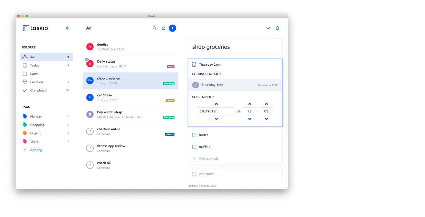Filter by Urgent tag
425x217 pixels.
46,133
